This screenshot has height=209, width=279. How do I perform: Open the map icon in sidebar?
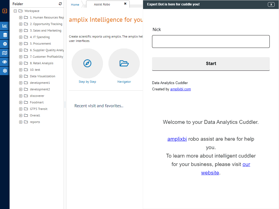pyautogui.click(x=5, y=53)
